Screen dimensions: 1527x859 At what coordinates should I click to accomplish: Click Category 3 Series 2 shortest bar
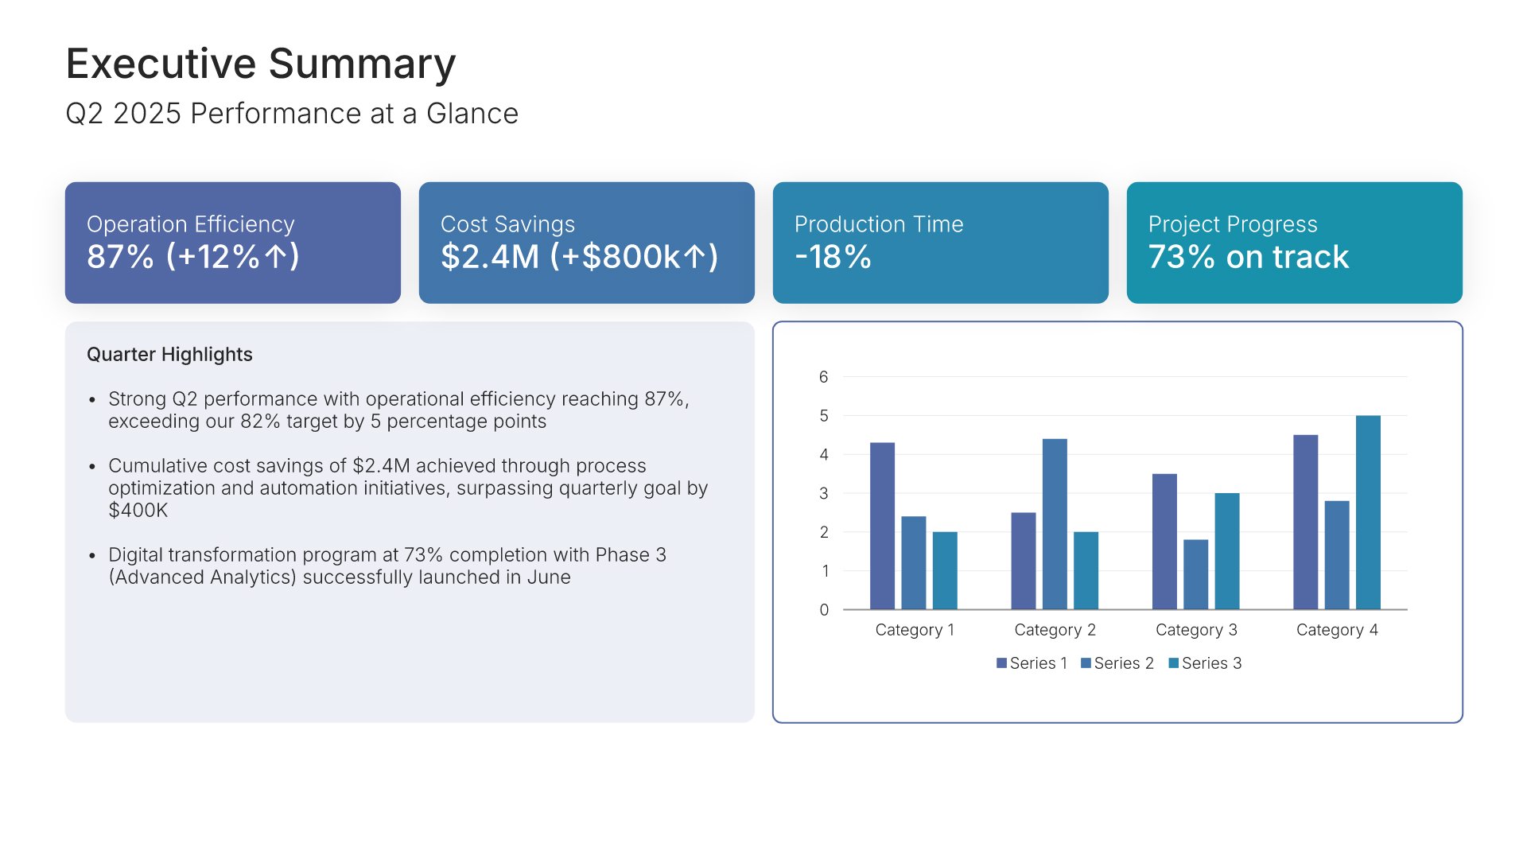click(x=1195, y=574)
